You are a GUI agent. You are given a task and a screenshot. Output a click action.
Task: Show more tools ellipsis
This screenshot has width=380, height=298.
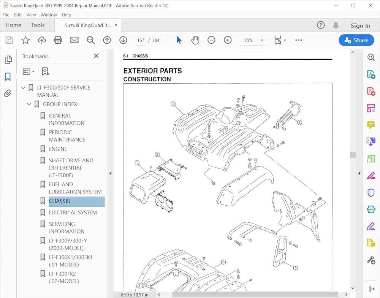pos(299,40)
